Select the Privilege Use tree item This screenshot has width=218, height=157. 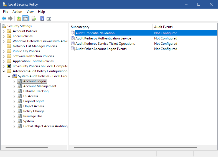[32, 116]
